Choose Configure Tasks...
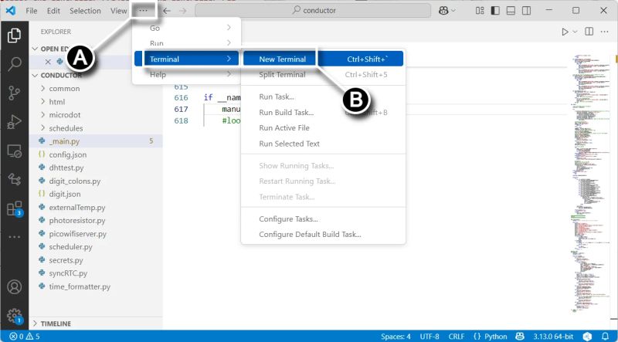The width and height of the screenshot is (618, 342). coord(323,219)
